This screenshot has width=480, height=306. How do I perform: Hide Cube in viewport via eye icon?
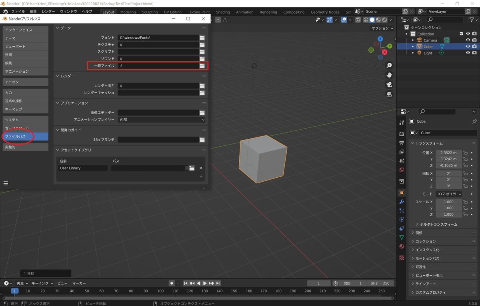(468, 46)
